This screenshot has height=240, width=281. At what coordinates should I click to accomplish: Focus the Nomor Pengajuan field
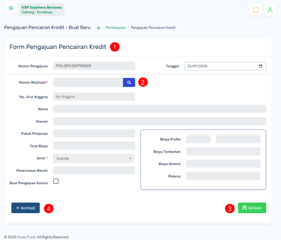pos(94,66)
